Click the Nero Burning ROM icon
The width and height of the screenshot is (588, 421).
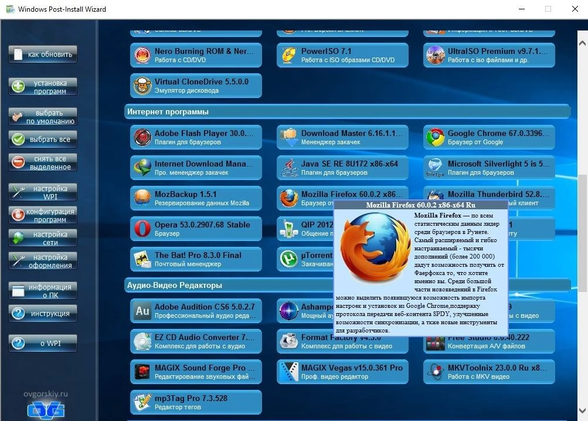click(142, 55)
